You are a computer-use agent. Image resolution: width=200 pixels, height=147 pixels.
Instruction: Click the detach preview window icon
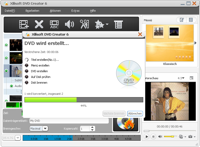(x=191, y=78)
